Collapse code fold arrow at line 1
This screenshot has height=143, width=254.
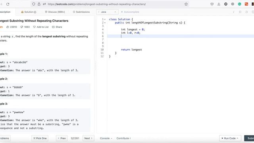[105, 19]
